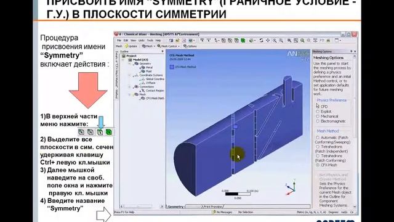
Task: Select Automatic (Patch Conforming/Sweeping) mesh method
Action: [318, 138]
